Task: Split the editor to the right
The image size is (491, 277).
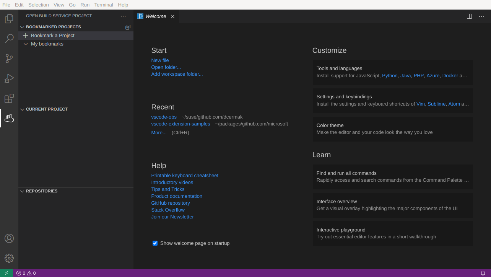Action: pyautogui.click(x=469, y=16)
